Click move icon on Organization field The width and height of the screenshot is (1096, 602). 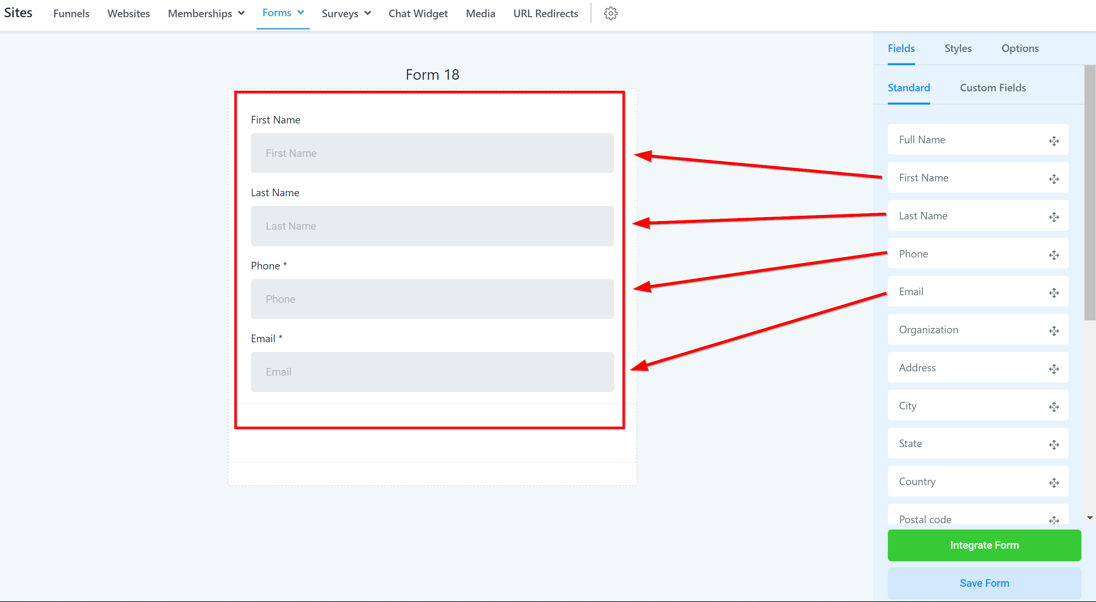(1053, 331)
